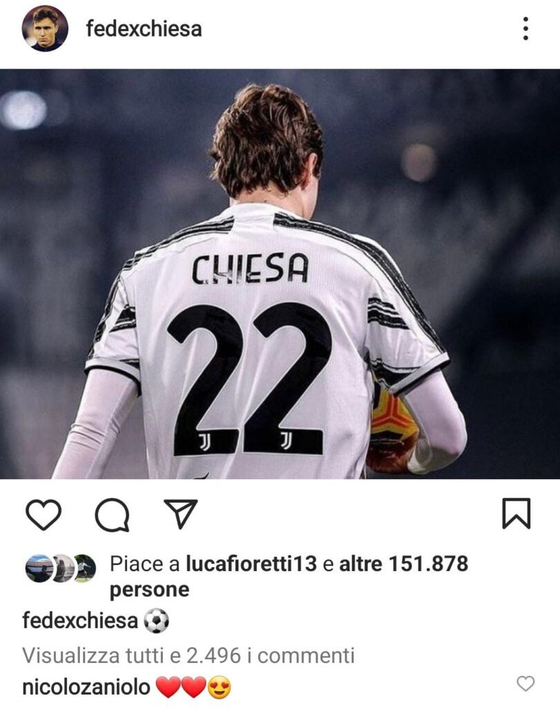Open the third liker avatar thumbnail
The width and height of the screenshot is (560, 707).
(x=85, y=568)
